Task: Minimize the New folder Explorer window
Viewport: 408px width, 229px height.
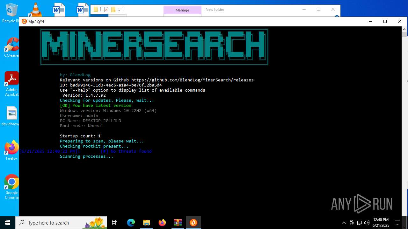Action: click(304, 10)
